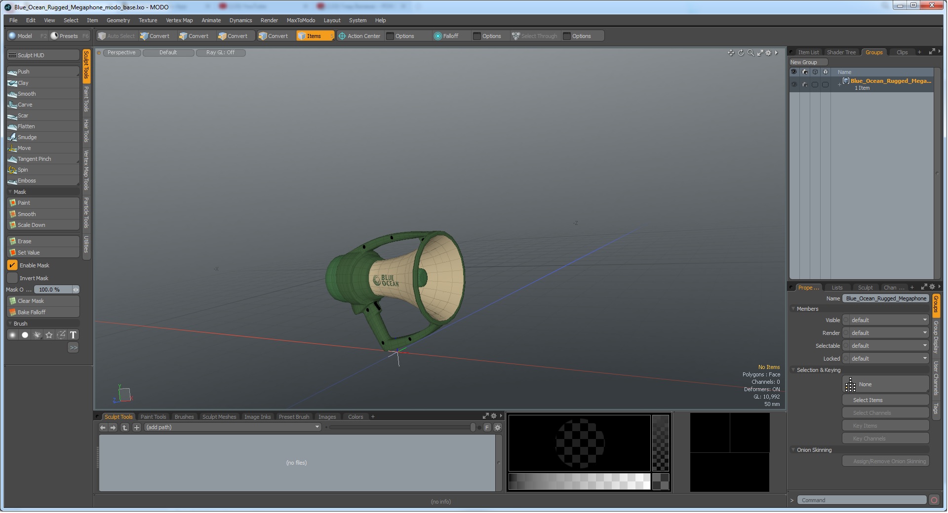Collapse the Mask section
Screen dimensions: 948x513
point(10,192)
